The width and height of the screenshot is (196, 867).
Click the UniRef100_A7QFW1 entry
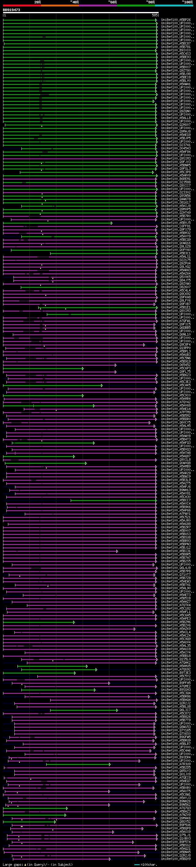[175, 321]
